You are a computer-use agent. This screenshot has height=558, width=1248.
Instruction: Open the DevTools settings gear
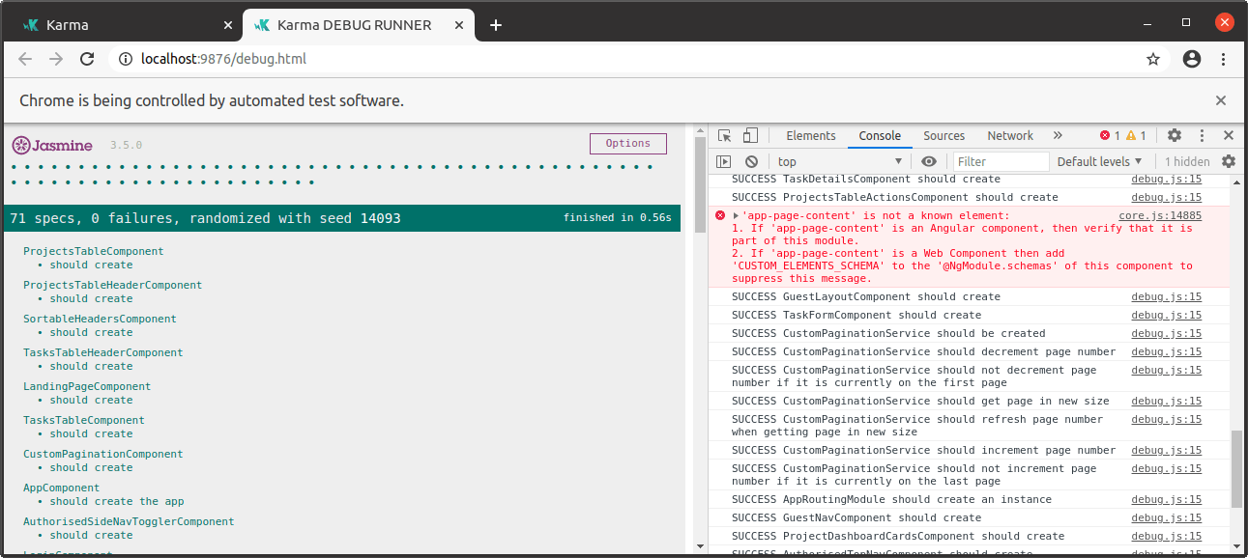pos(1174,135)
